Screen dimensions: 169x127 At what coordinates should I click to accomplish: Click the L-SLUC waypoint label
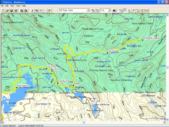pos(56,69)
